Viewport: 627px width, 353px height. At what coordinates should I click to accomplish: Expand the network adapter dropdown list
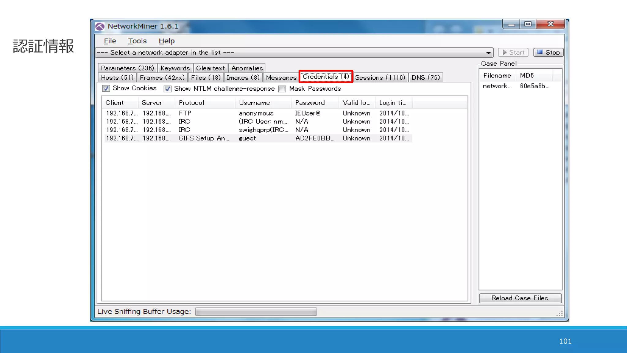488,53
